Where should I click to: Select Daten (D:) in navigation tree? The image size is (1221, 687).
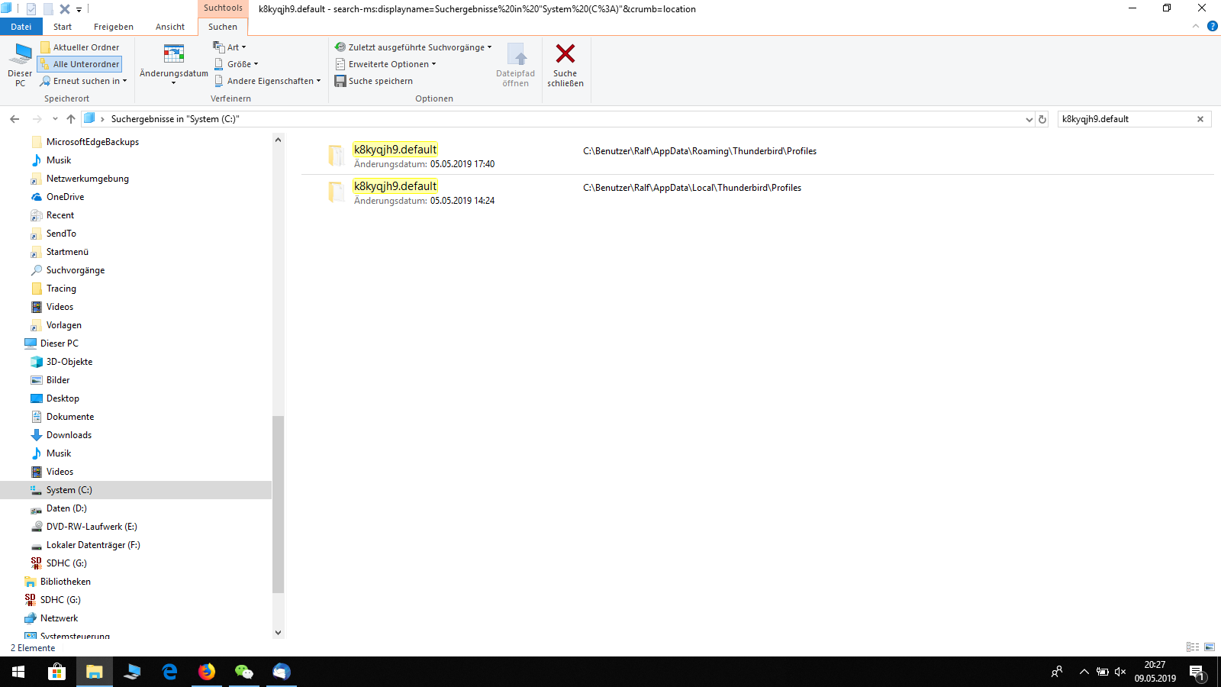[x=66, y=508]
